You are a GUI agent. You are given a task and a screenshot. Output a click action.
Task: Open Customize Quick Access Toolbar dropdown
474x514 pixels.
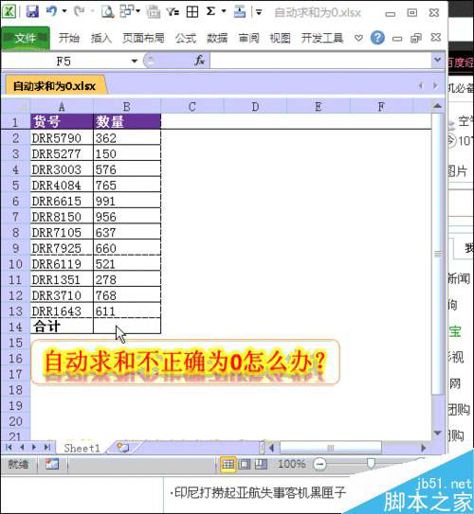click(x=259, y=12)
